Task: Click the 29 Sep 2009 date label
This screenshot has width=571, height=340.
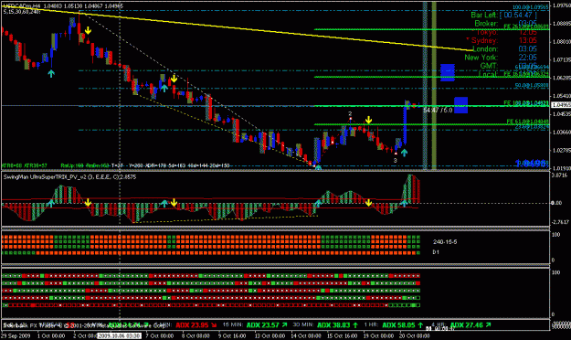Action: point(16,335)
